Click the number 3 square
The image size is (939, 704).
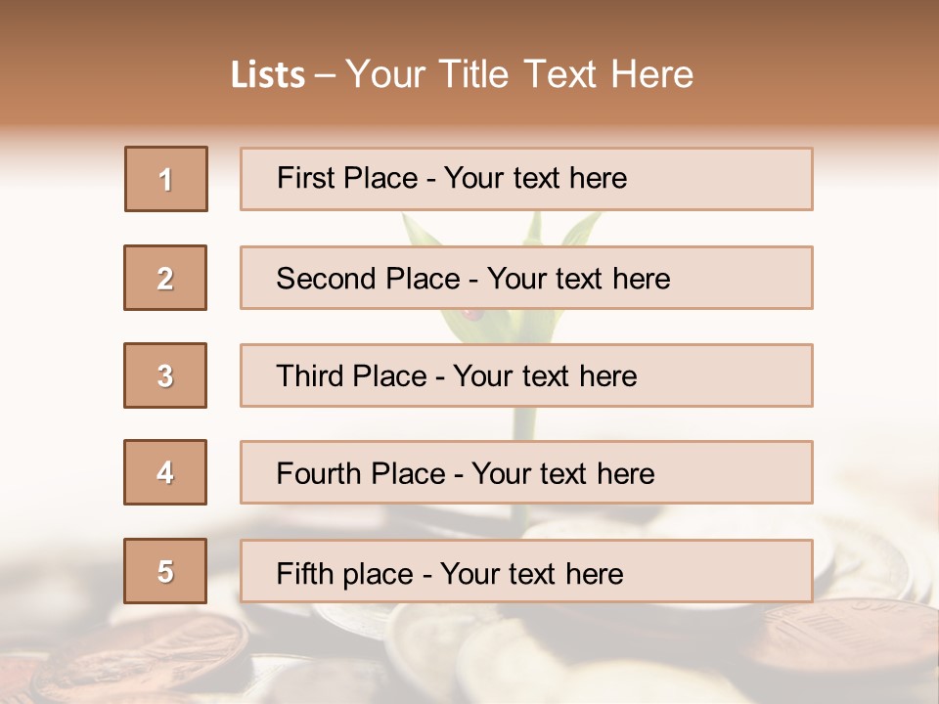[x=165, y=375]
